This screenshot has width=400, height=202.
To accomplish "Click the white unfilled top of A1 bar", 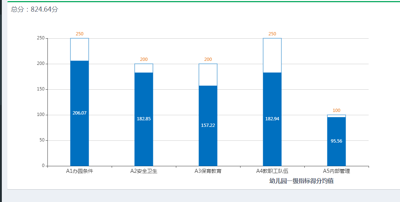I will (80, 50).
